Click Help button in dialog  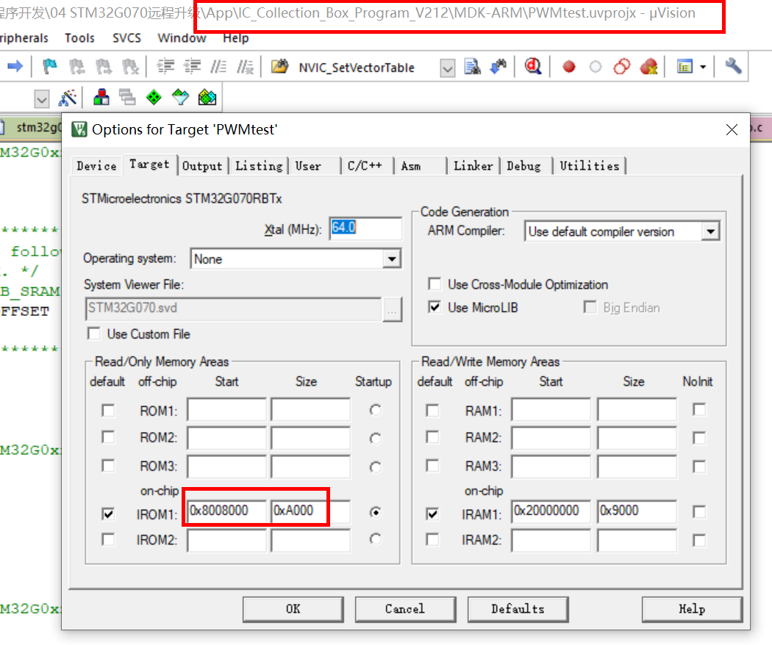(x=692, y=609)
